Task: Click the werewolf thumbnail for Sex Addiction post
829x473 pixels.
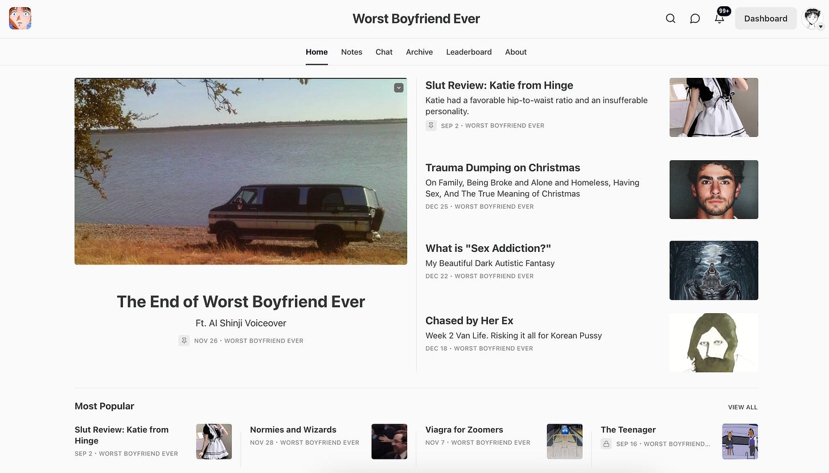Action: coord(713,270)
